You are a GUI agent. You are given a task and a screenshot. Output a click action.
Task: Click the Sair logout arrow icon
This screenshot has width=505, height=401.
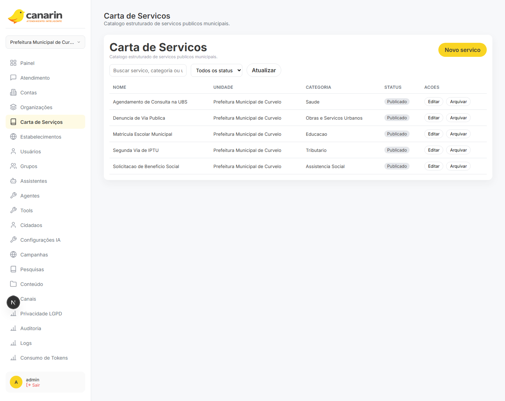[x=28, y=385]
